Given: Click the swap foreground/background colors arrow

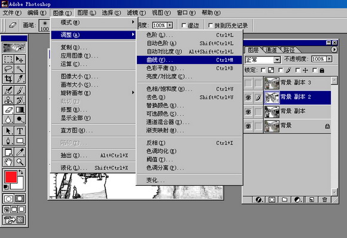Looking at the screenshot, I should (21, 172).
